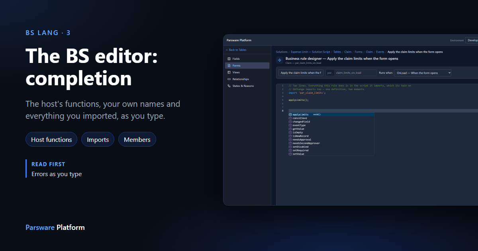Click Tables in the breadcrumb
This screenshot has height=251, width=478.
337,52
